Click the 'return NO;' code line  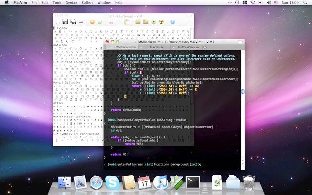pyautogui.click(x=119, y=154)
